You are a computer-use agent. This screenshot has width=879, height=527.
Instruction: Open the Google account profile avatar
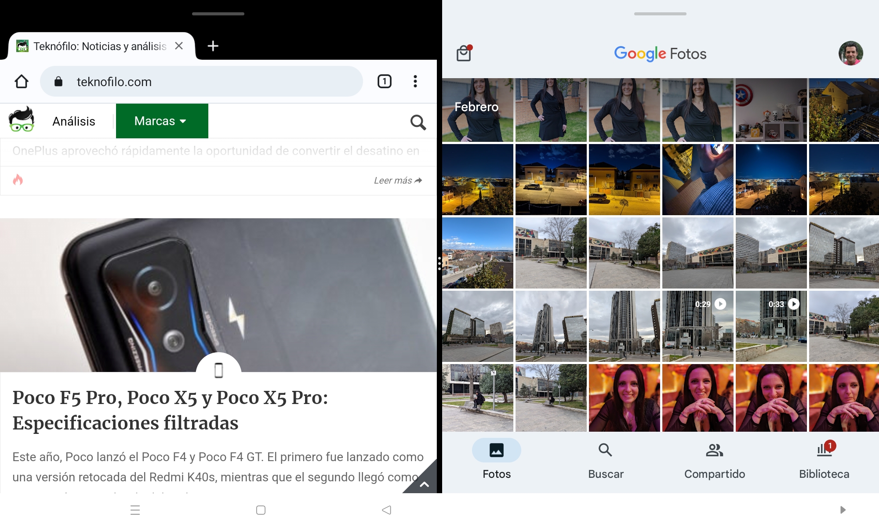851,53
